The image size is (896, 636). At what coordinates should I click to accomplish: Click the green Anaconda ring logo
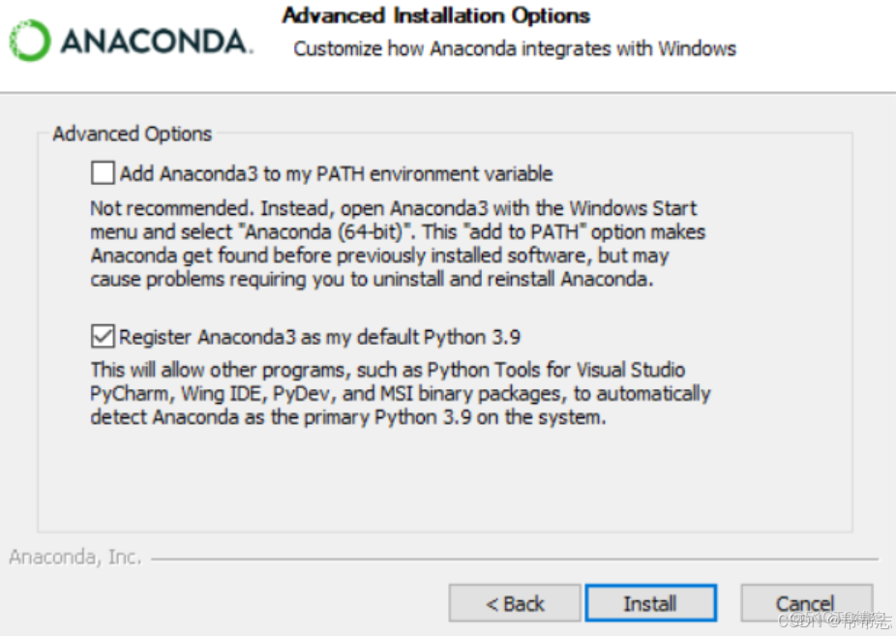point(28,41)
